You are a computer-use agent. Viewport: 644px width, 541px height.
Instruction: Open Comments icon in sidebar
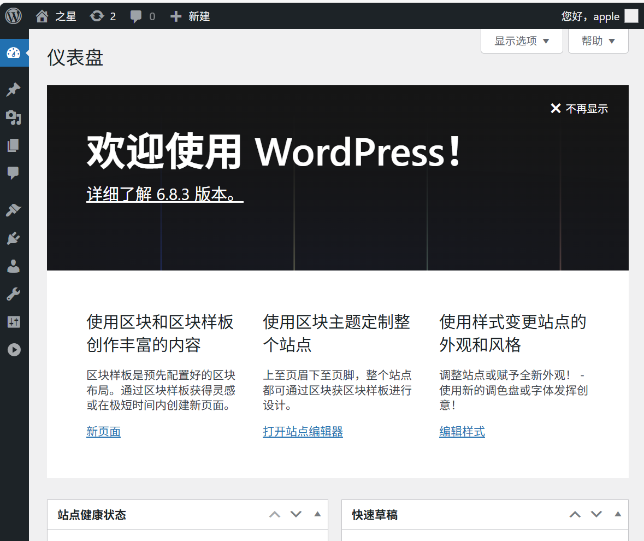(x=14, y=173)
